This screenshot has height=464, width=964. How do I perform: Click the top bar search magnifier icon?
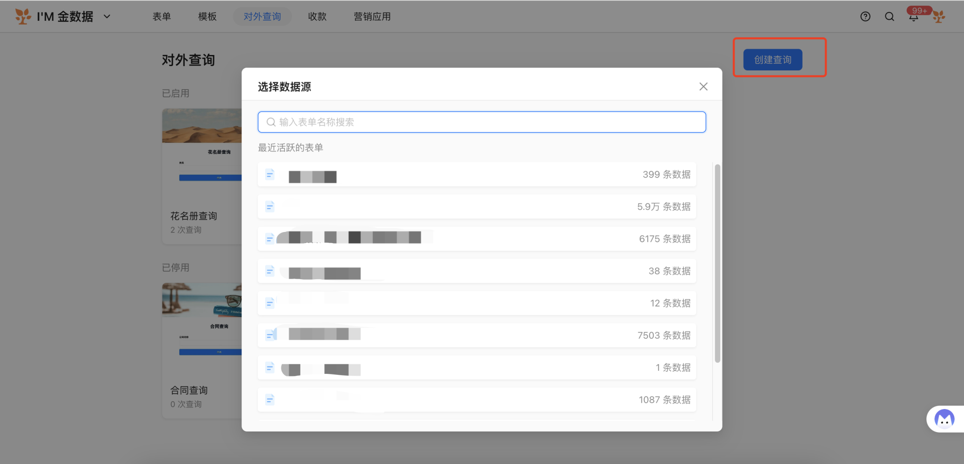[889, 16]
